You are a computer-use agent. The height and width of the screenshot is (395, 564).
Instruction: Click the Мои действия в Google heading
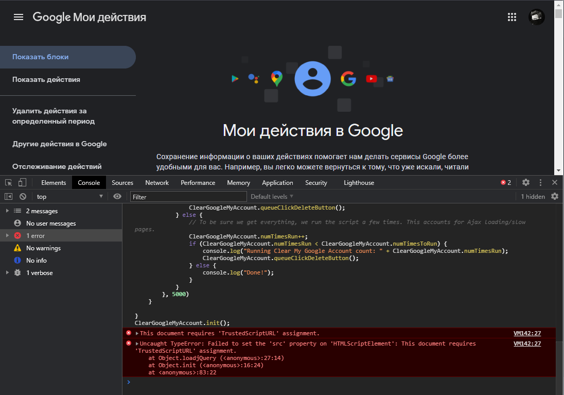tap(312, 130)
